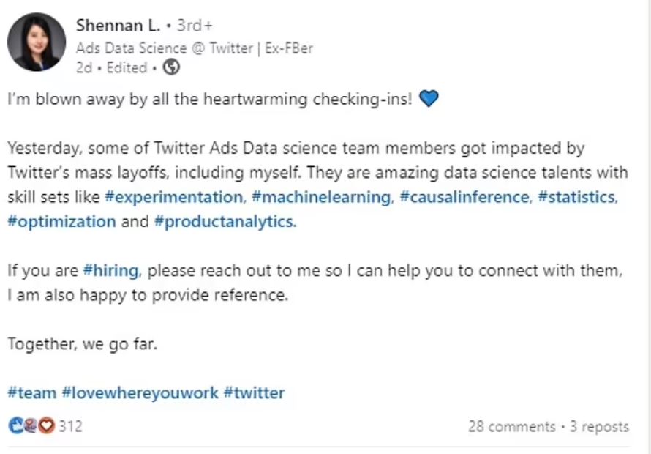Open the #lovewhereyouwork hashtag
Image resolution: width=651 pixels, height=454 pixels.
[x=140, y=393]
